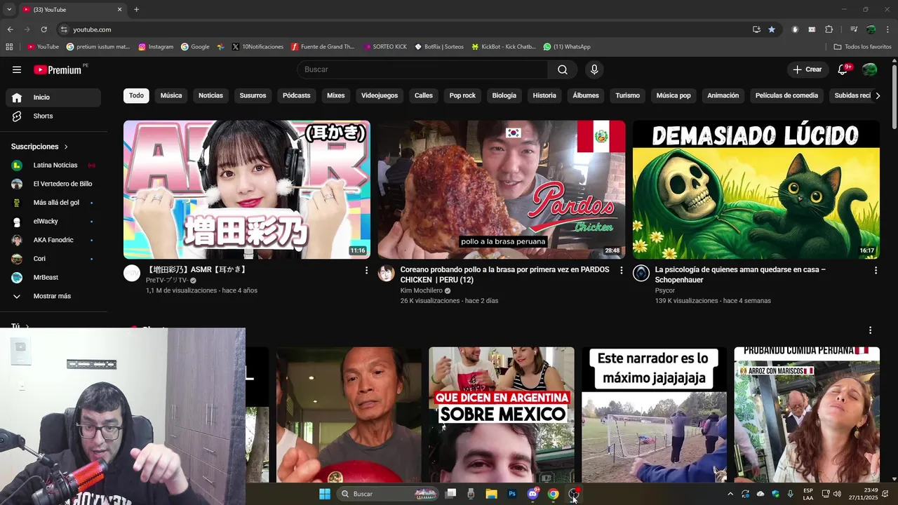Select the Videojuegos filter chip
This screenshot has width=898, height=505.
[380, 95]
